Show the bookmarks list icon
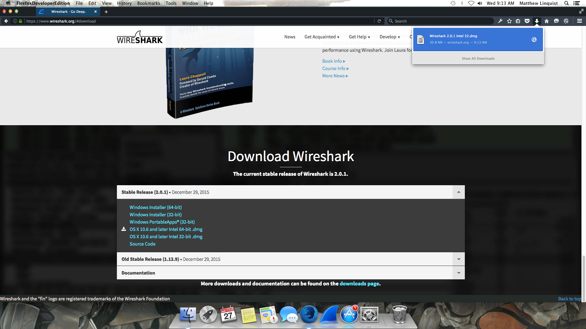The image size is (586, 329). point(518,21)
